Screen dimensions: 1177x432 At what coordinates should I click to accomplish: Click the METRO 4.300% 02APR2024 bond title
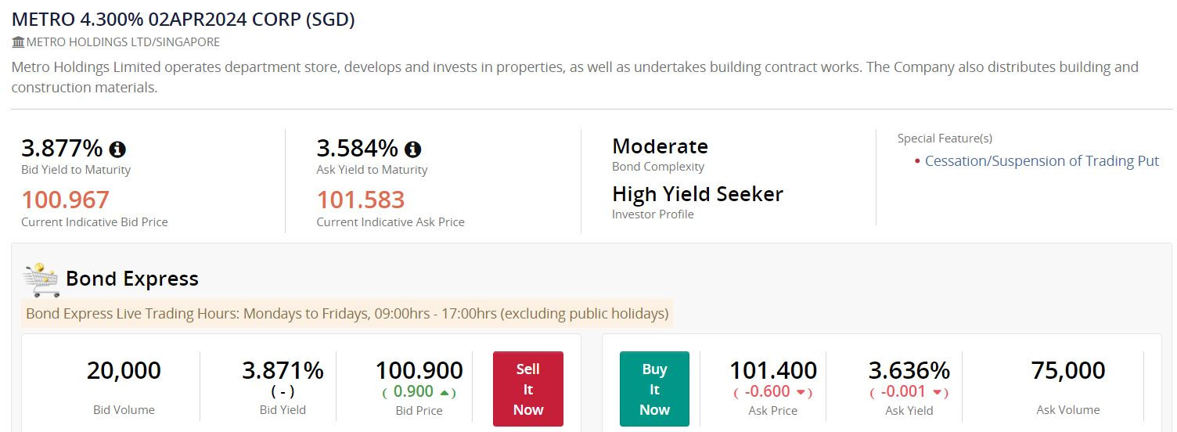(183, 20)
